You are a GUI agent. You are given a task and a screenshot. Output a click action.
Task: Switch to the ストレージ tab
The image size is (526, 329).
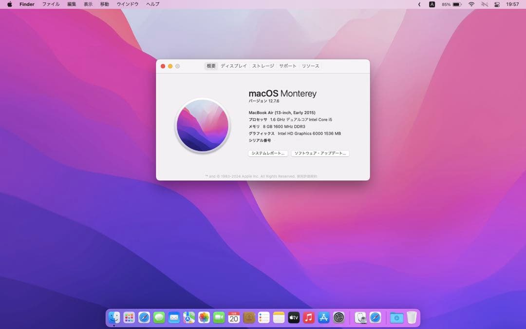(x=263, y=65)
